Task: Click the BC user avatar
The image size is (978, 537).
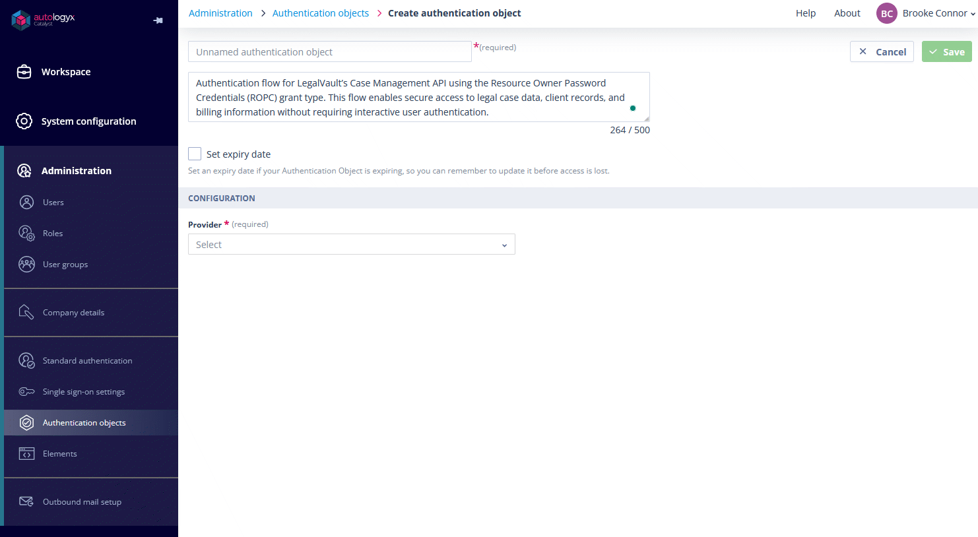Action: coord(887,13)
